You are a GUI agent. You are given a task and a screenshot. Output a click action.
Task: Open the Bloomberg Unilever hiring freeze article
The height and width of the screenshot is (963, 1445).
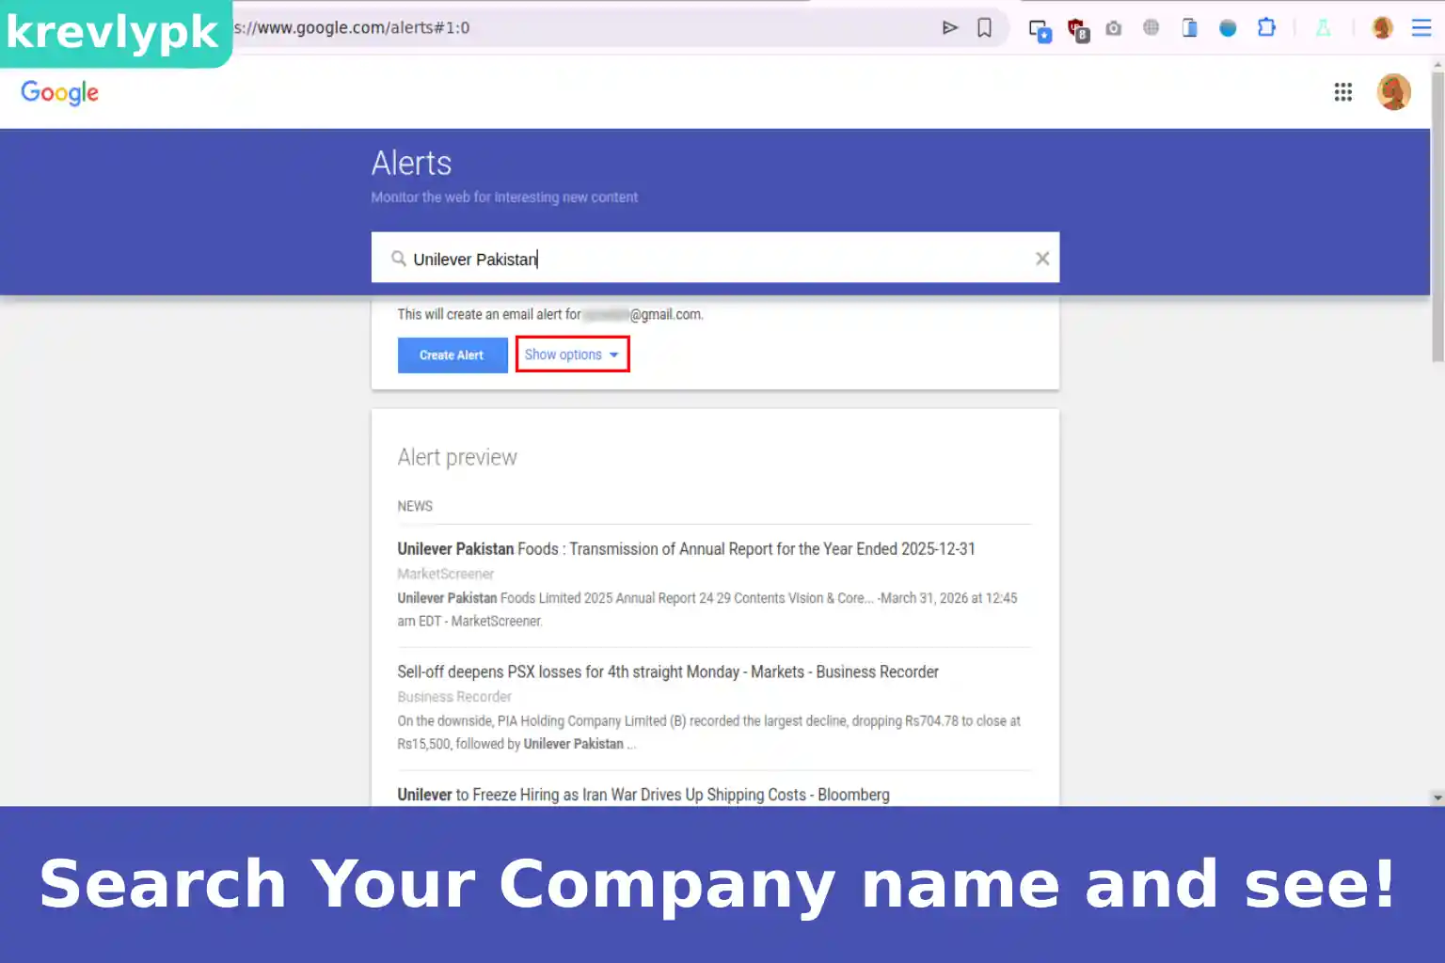coord(643,795)
